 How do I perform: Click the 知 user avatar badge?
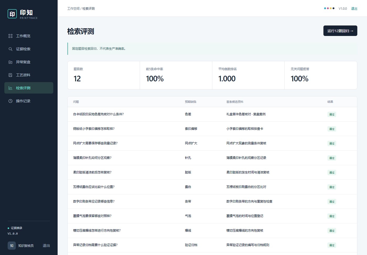point(12,246)
